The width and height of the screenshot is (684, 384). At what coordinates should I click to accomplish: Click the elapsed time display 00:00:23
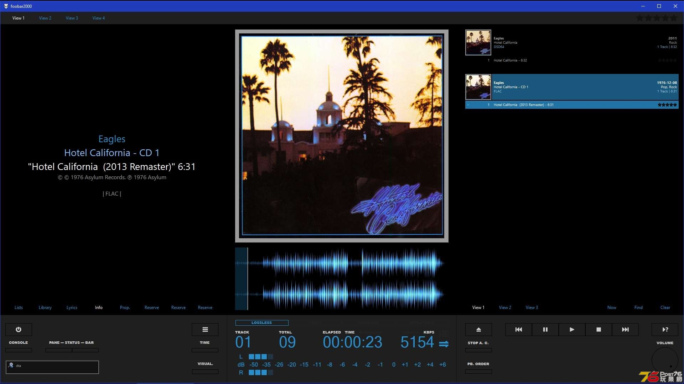point(352,342)
